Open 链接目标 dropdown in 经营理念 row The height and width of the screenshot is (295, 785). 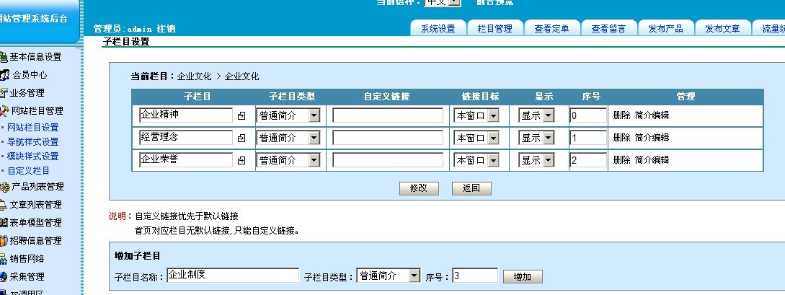tap(492, 138)
